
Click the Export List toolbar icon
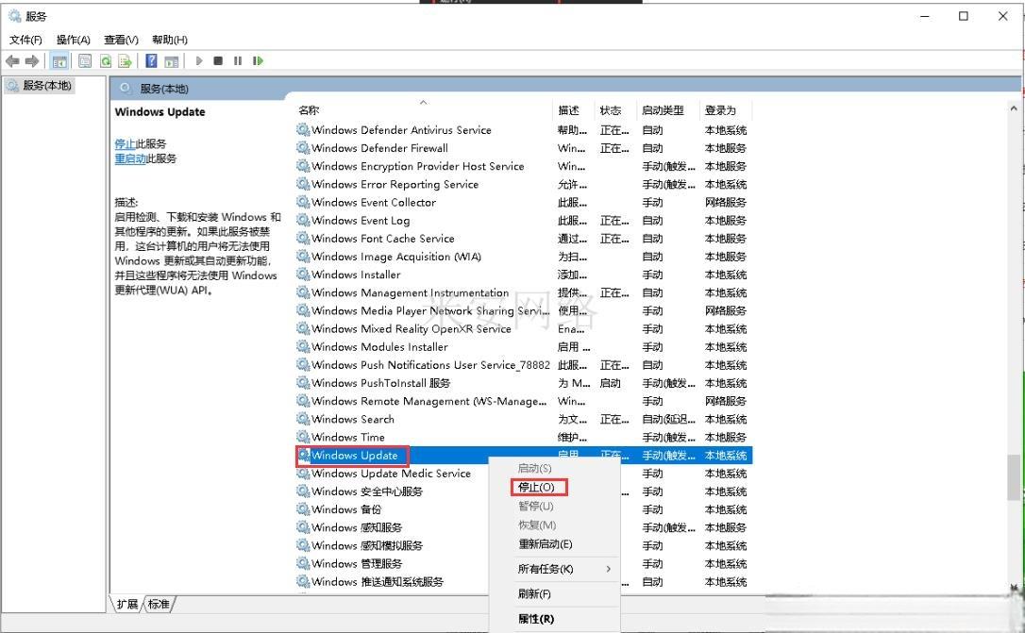pos(125,60)
